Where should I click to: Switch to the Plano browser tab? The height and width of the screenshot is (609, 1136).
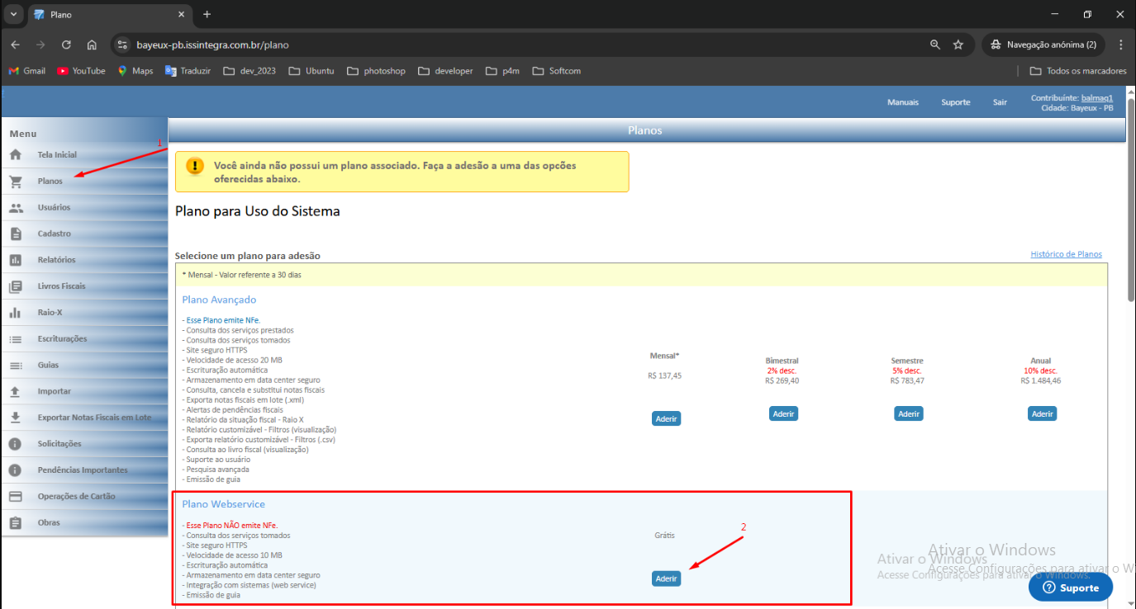pos(99,14)
